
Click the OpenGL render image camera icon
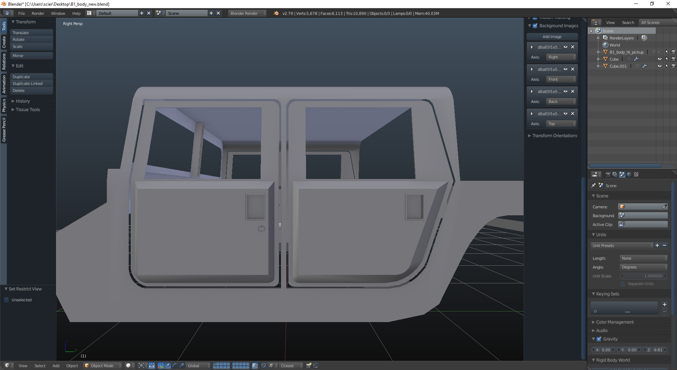309,365
